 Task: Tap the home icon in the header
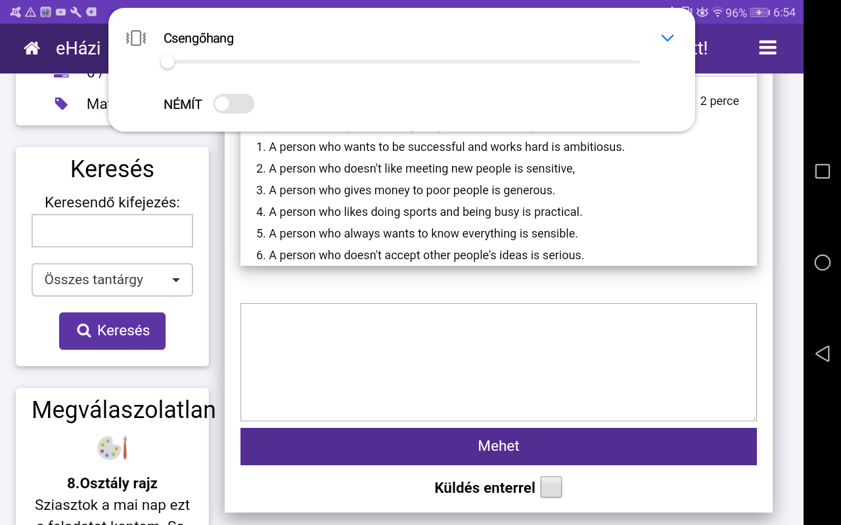pos(32,48)
